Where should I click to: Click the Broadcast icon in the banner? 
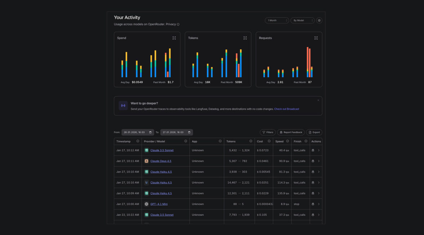[123, 106]
